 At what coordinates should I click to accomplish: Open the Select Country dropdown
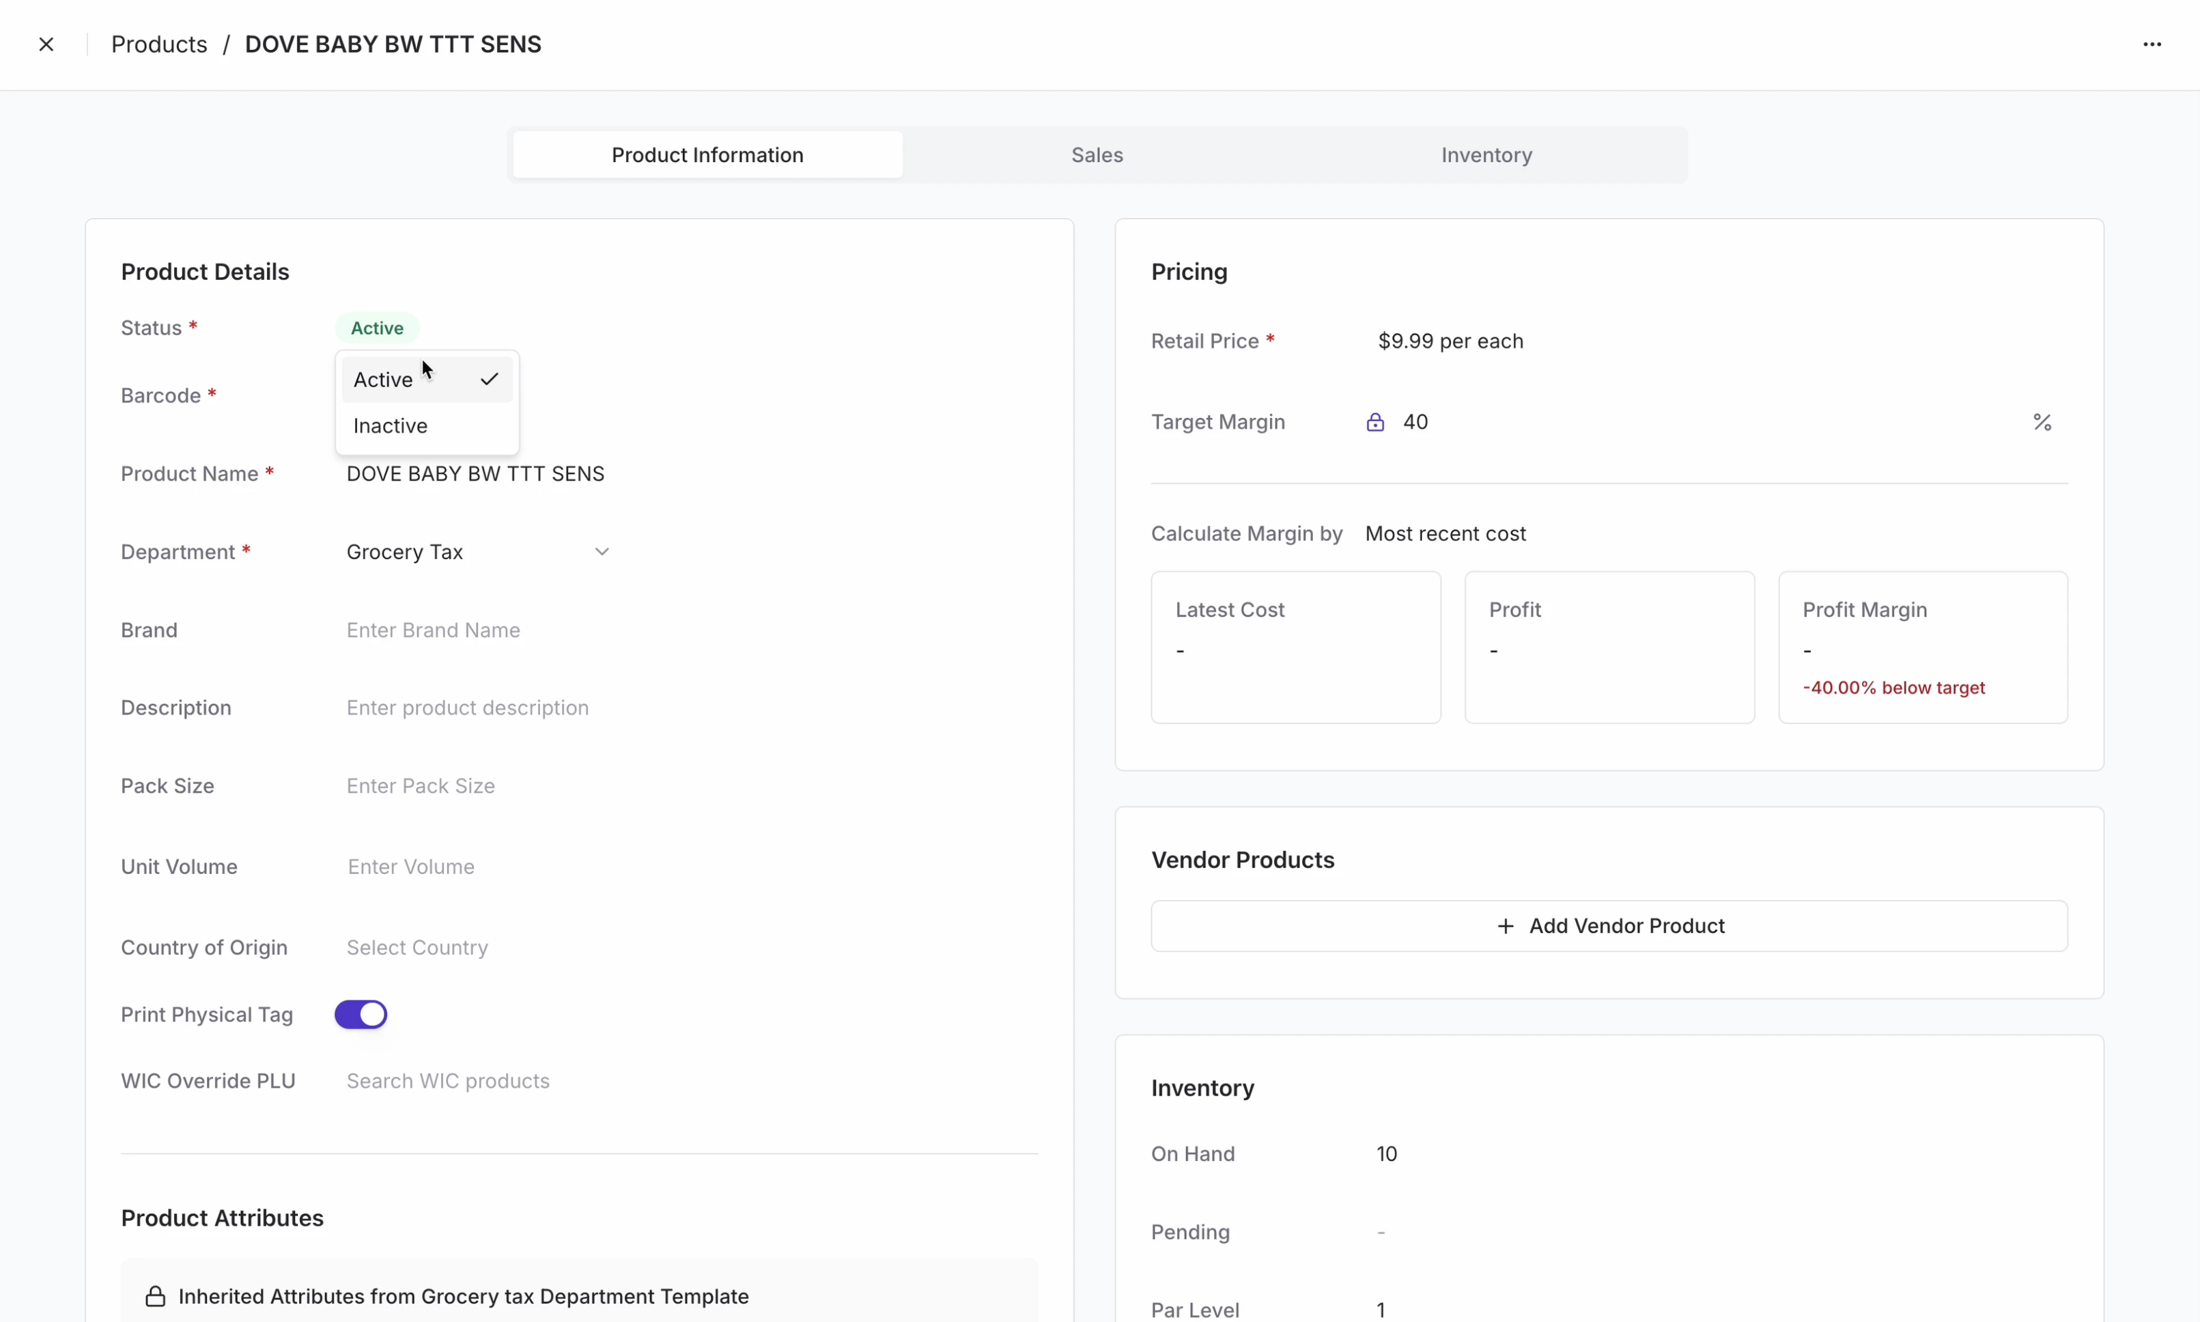coord(417,947)
